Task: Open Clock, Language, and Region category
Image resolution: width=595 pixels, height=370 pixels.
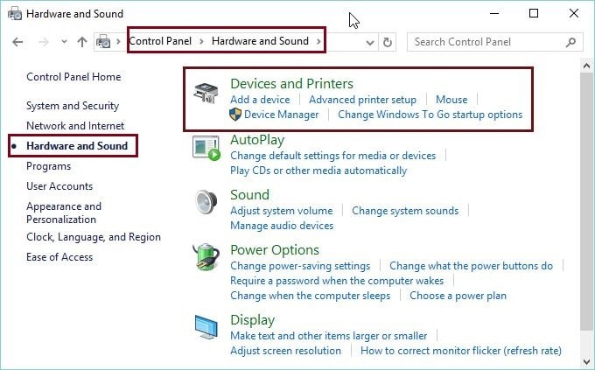Action: click(94, 237)
